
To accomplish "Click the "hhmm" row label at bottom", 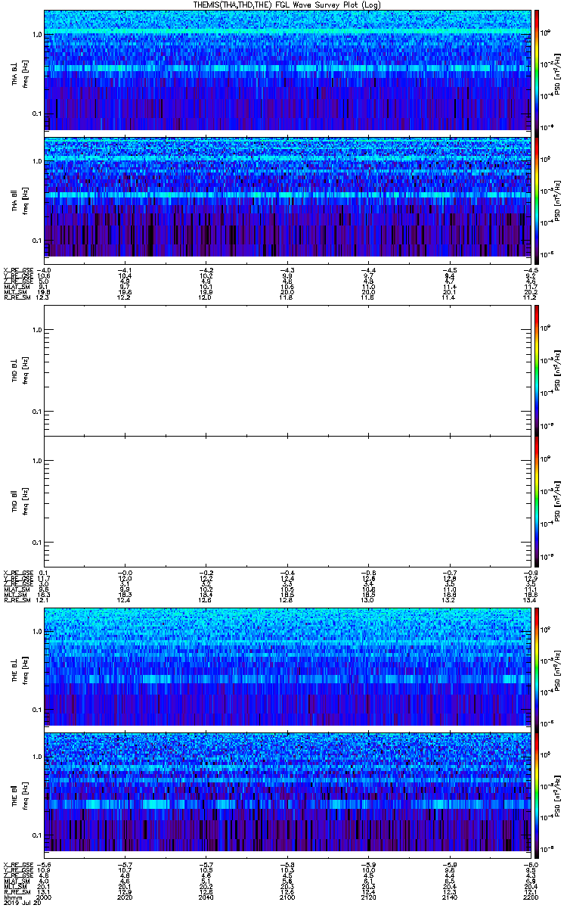I will (x=11, y=897).
